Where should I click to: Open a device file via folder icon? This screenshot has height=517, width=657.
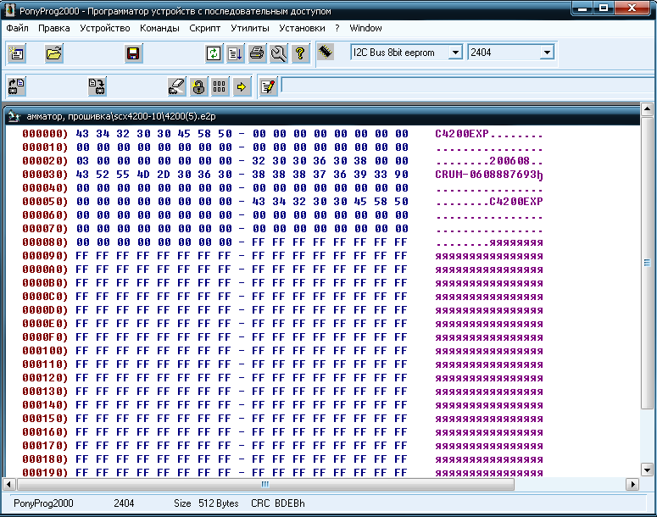coord(54,53)
